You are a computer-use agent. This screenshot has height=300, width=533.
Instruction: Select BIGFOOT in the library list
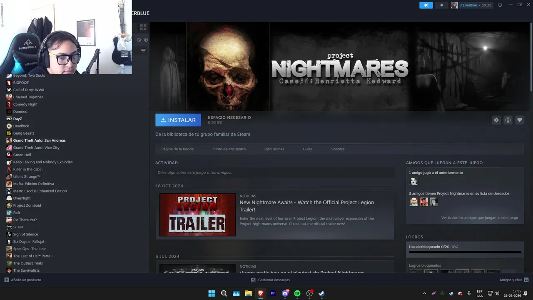point(21,82)
